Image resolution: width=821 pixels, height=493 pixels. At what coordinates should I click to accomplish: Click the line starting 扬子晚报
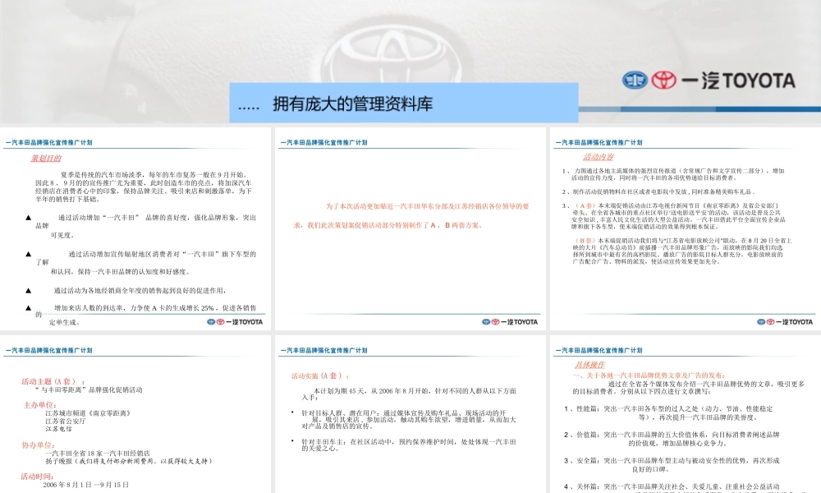point(129,461)
